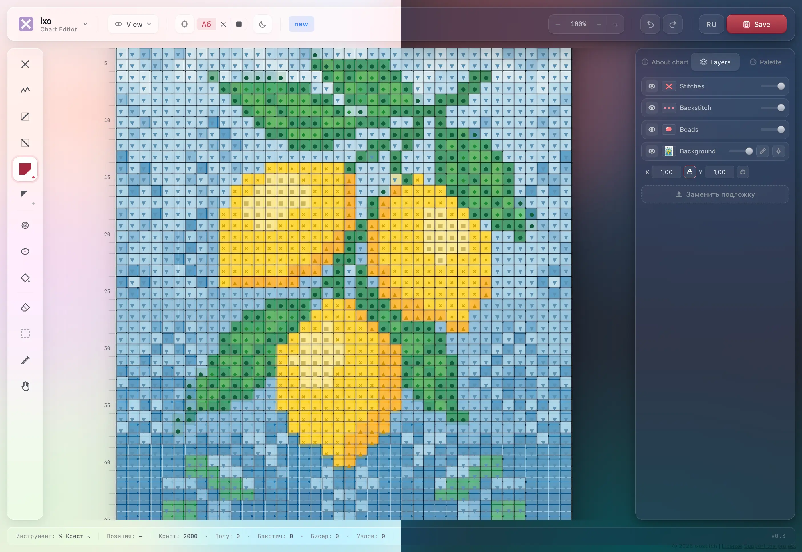The height and width of the screenshot is (552, 802).
Task: Select the backslash half stitch tool
Action: click(x=25, y=143)
